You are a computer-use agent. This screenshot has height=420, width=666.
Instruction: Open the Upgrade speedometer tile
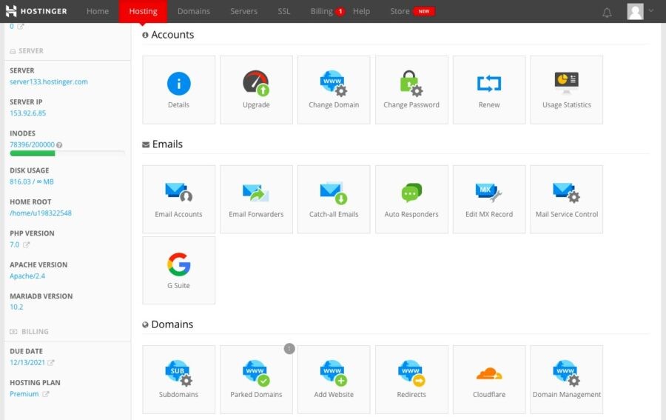256,90
